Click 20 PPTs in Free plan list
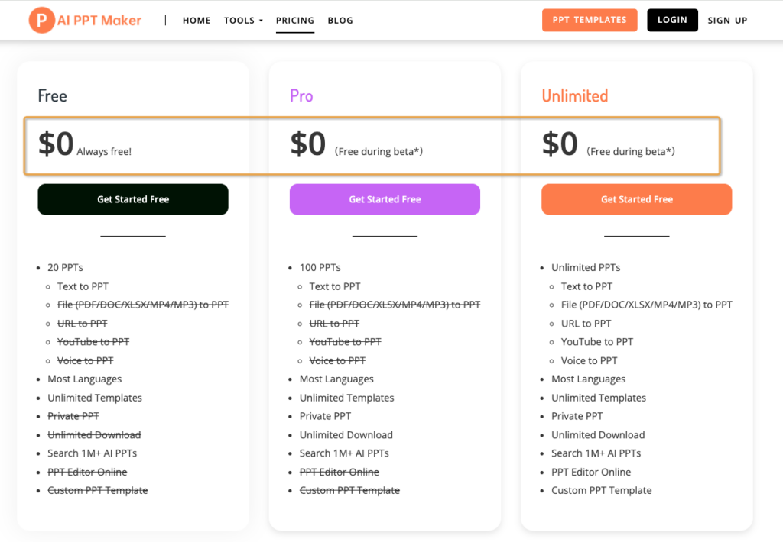 point(65,268)
